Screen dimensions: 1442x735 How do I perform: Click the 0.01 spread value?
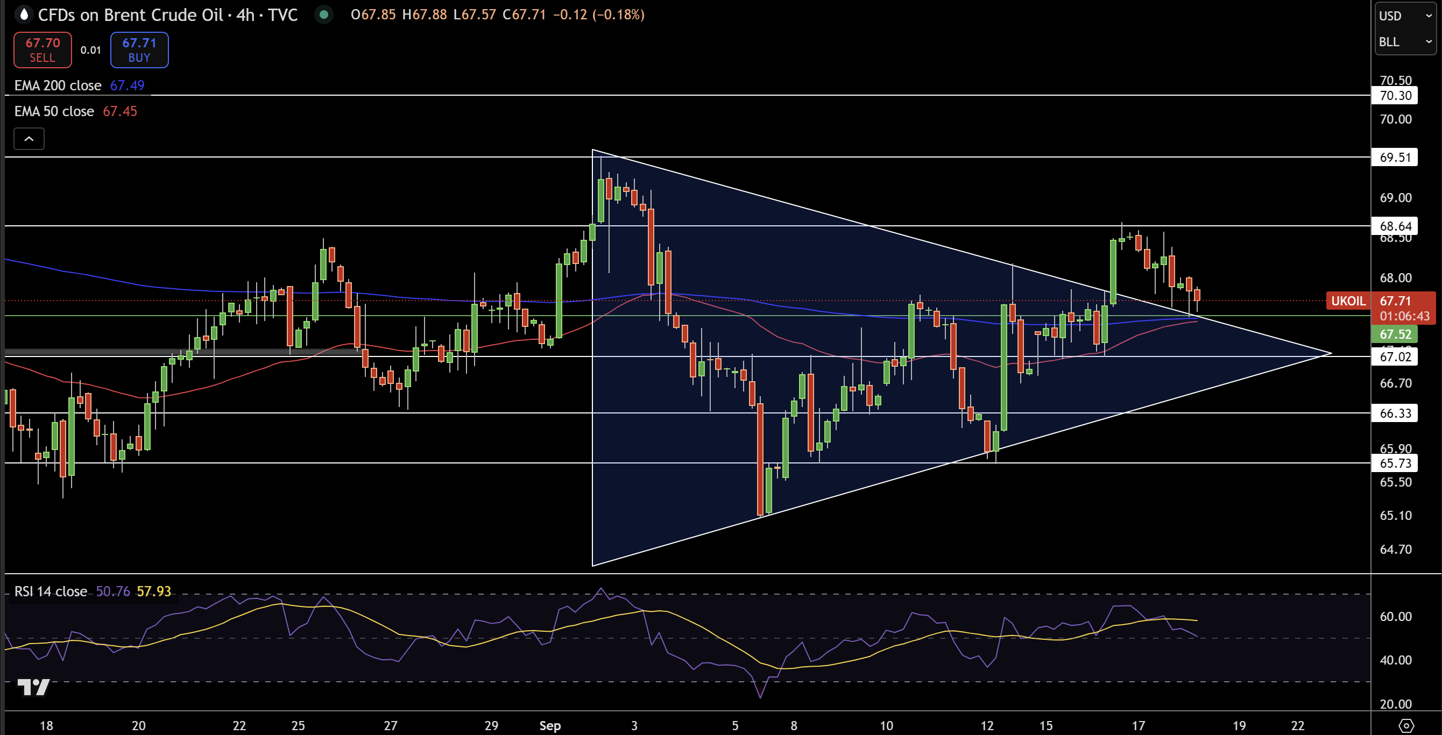(91, 51)
